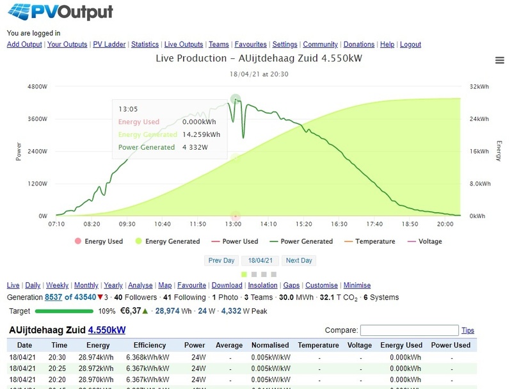Open Donations page

pyautogui.click(x=359, y=44)
